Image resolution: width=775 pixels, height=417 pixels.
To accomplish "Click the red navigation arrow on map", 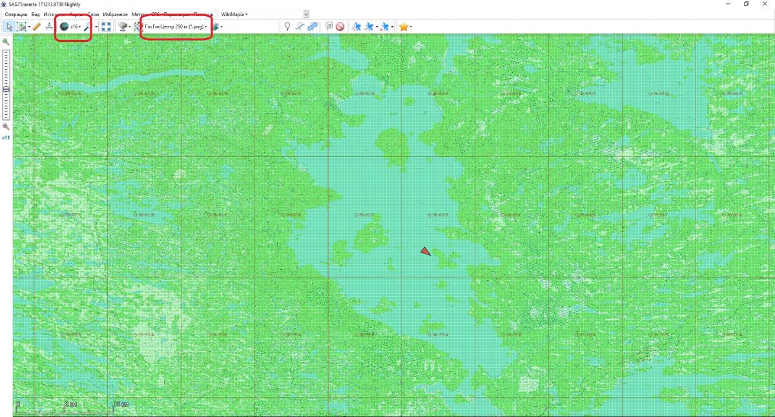I will coord(425,251).
